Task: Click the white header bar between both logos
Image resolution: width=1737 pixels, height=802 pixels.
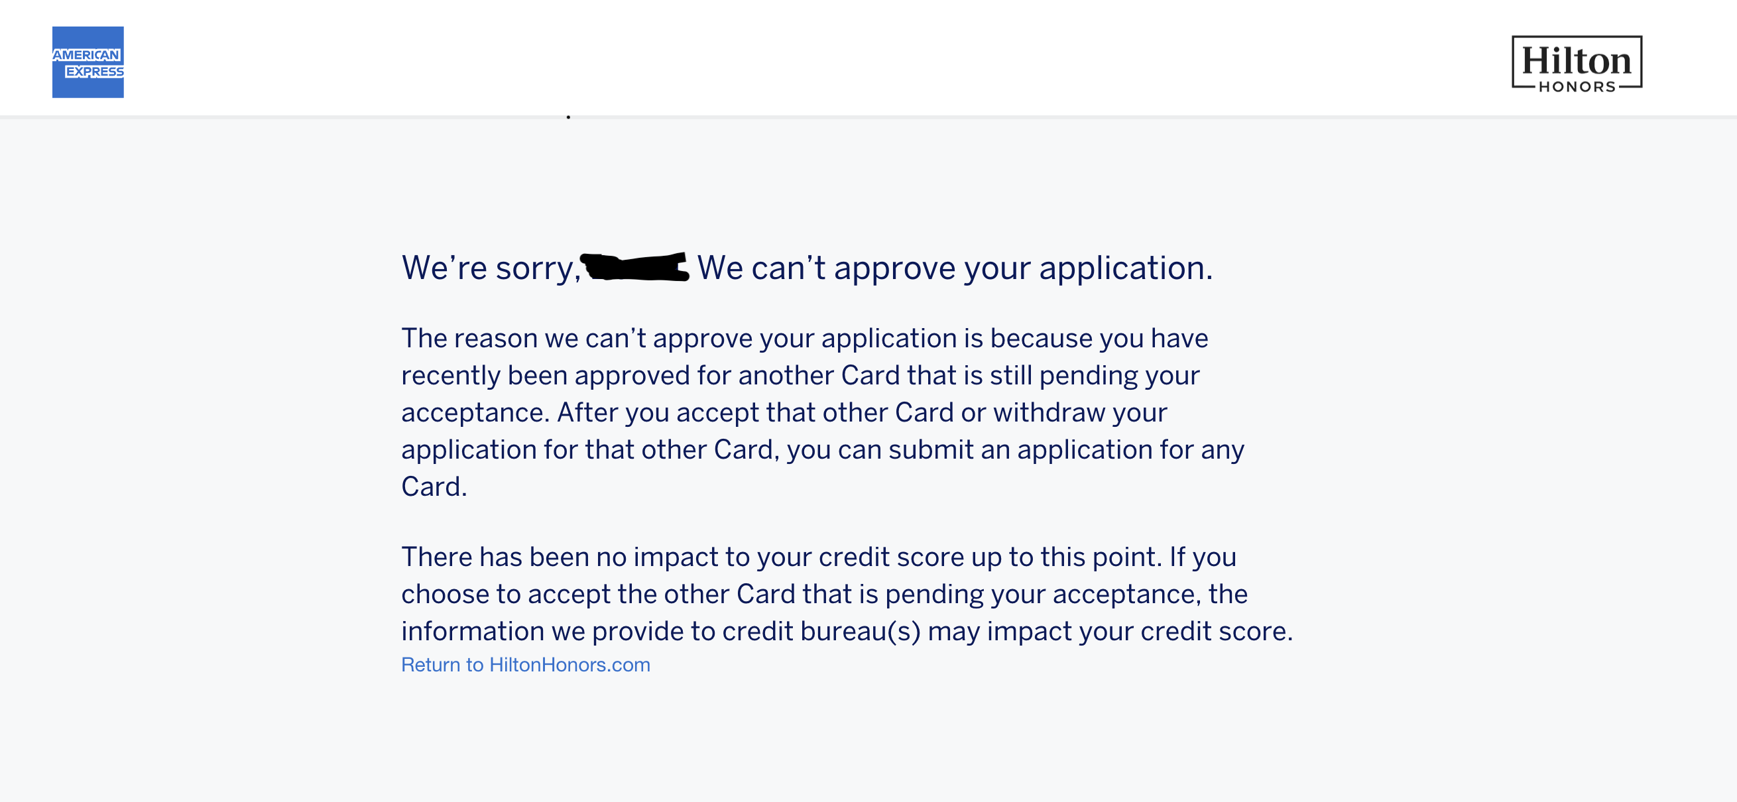Action: [817, 58]
